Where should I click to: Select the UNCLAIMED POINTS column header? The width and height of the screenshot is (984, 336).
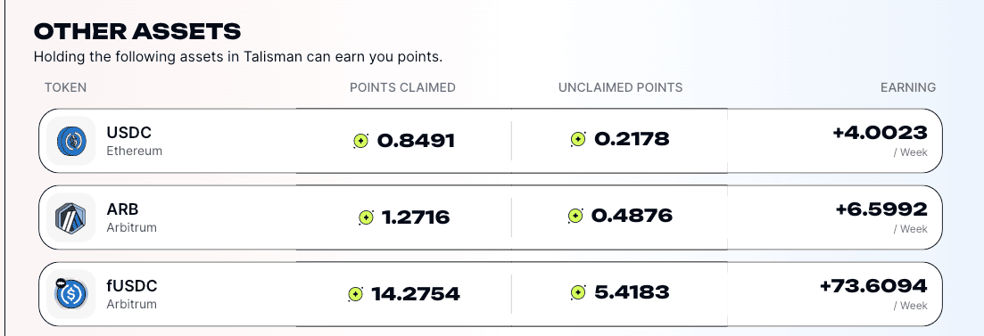(621, 87)
